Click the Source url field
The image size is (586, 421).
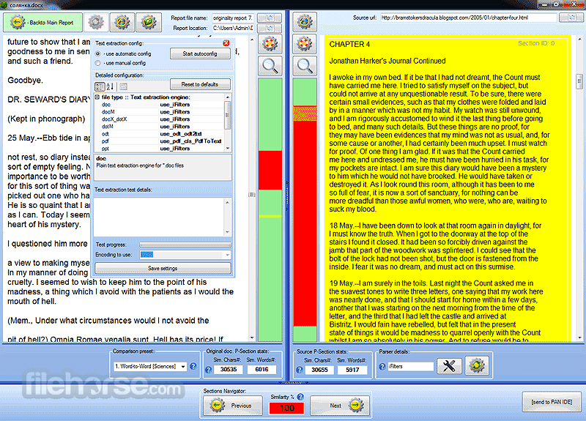click(469, 18)
